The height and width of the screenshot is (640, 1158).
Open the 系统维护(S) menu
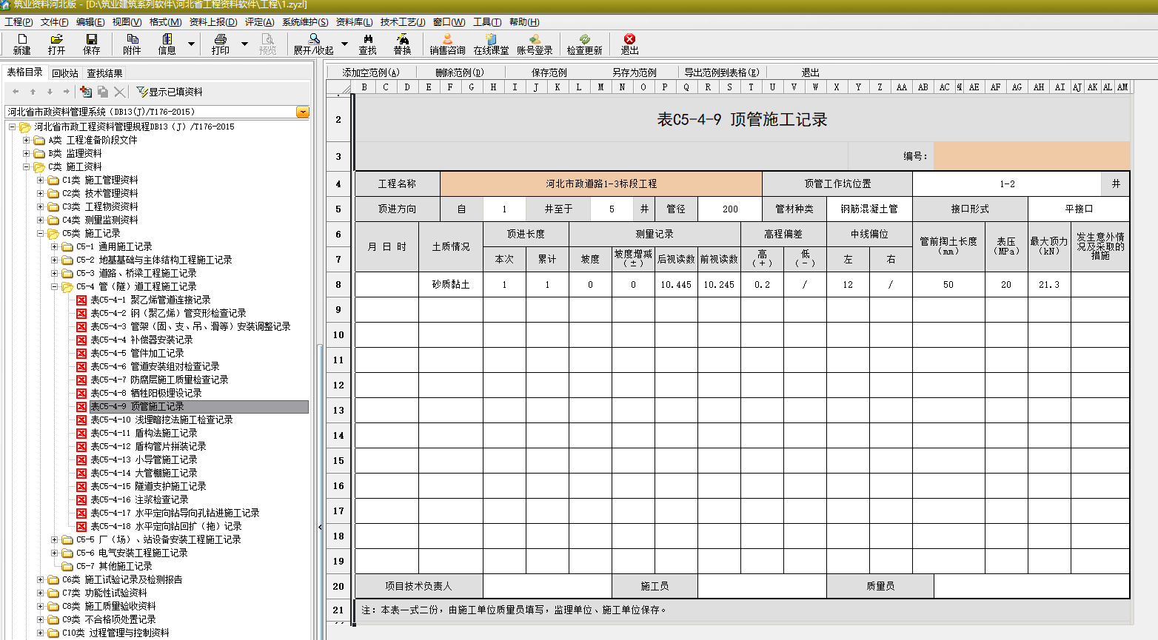(x=305, y=22)
